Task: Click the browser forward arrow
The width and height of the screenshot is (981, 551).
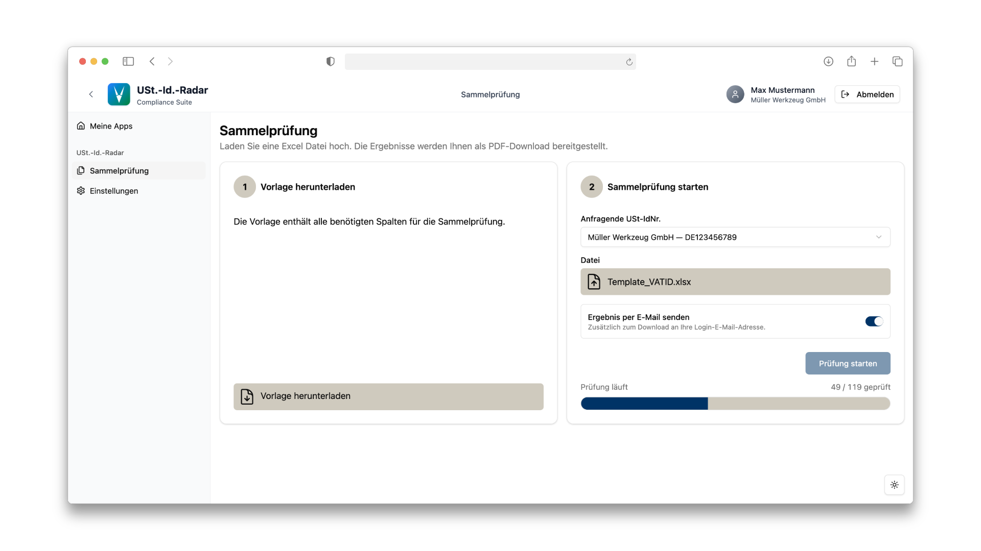Action: point(170,61)
